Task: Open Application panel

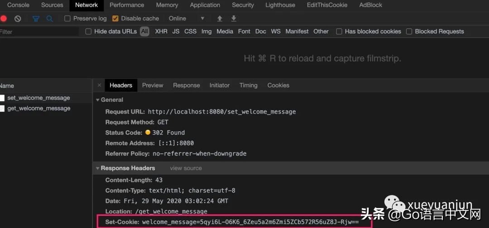Action: pyautogui.click(x=205, y=5)
